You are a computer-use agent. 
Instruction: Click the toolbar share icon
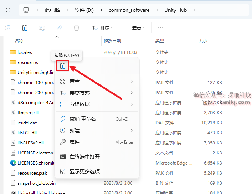[x=59, y=28]
